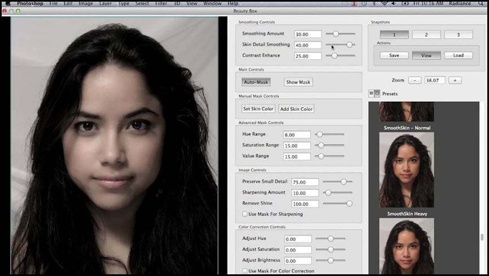Viewport: 489px width, 276px height.
Task: Click the Smoothing Amount value field
Action: click(308, 34)
